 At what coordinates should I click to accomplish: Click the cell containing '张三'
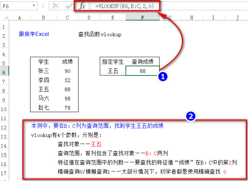[44, 71]
